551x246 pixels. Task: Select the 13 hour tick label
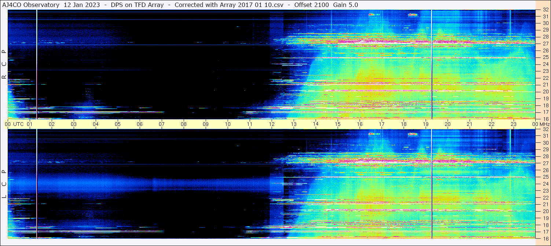(x=294, y=124)
